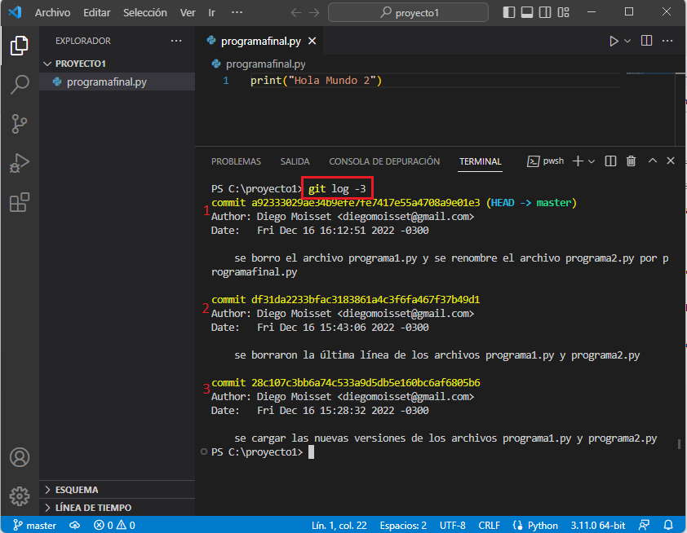Select the pwsh terminal label
Image resolution: width=687 pixels, height=533 pixels.
[546, 161]
